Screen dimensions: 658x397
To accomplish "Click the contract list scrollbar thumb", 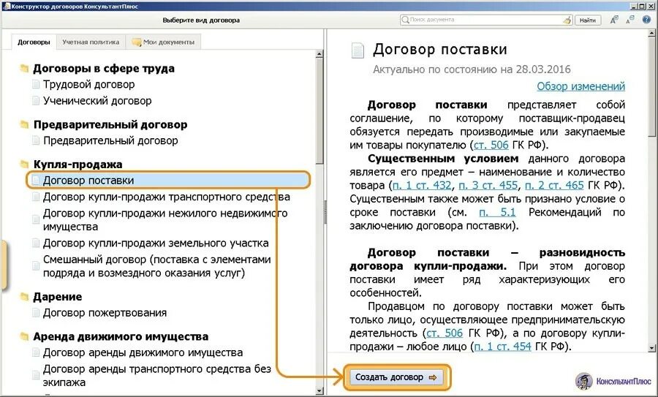I will (x=319, y=111).
